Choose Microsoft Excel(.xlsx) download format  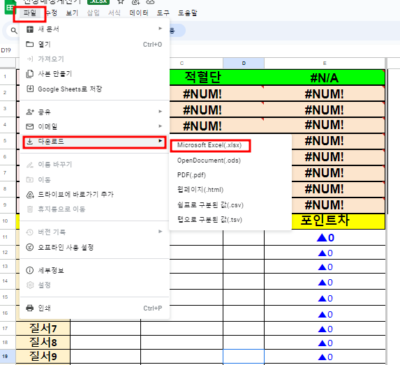tap(209, 145)
